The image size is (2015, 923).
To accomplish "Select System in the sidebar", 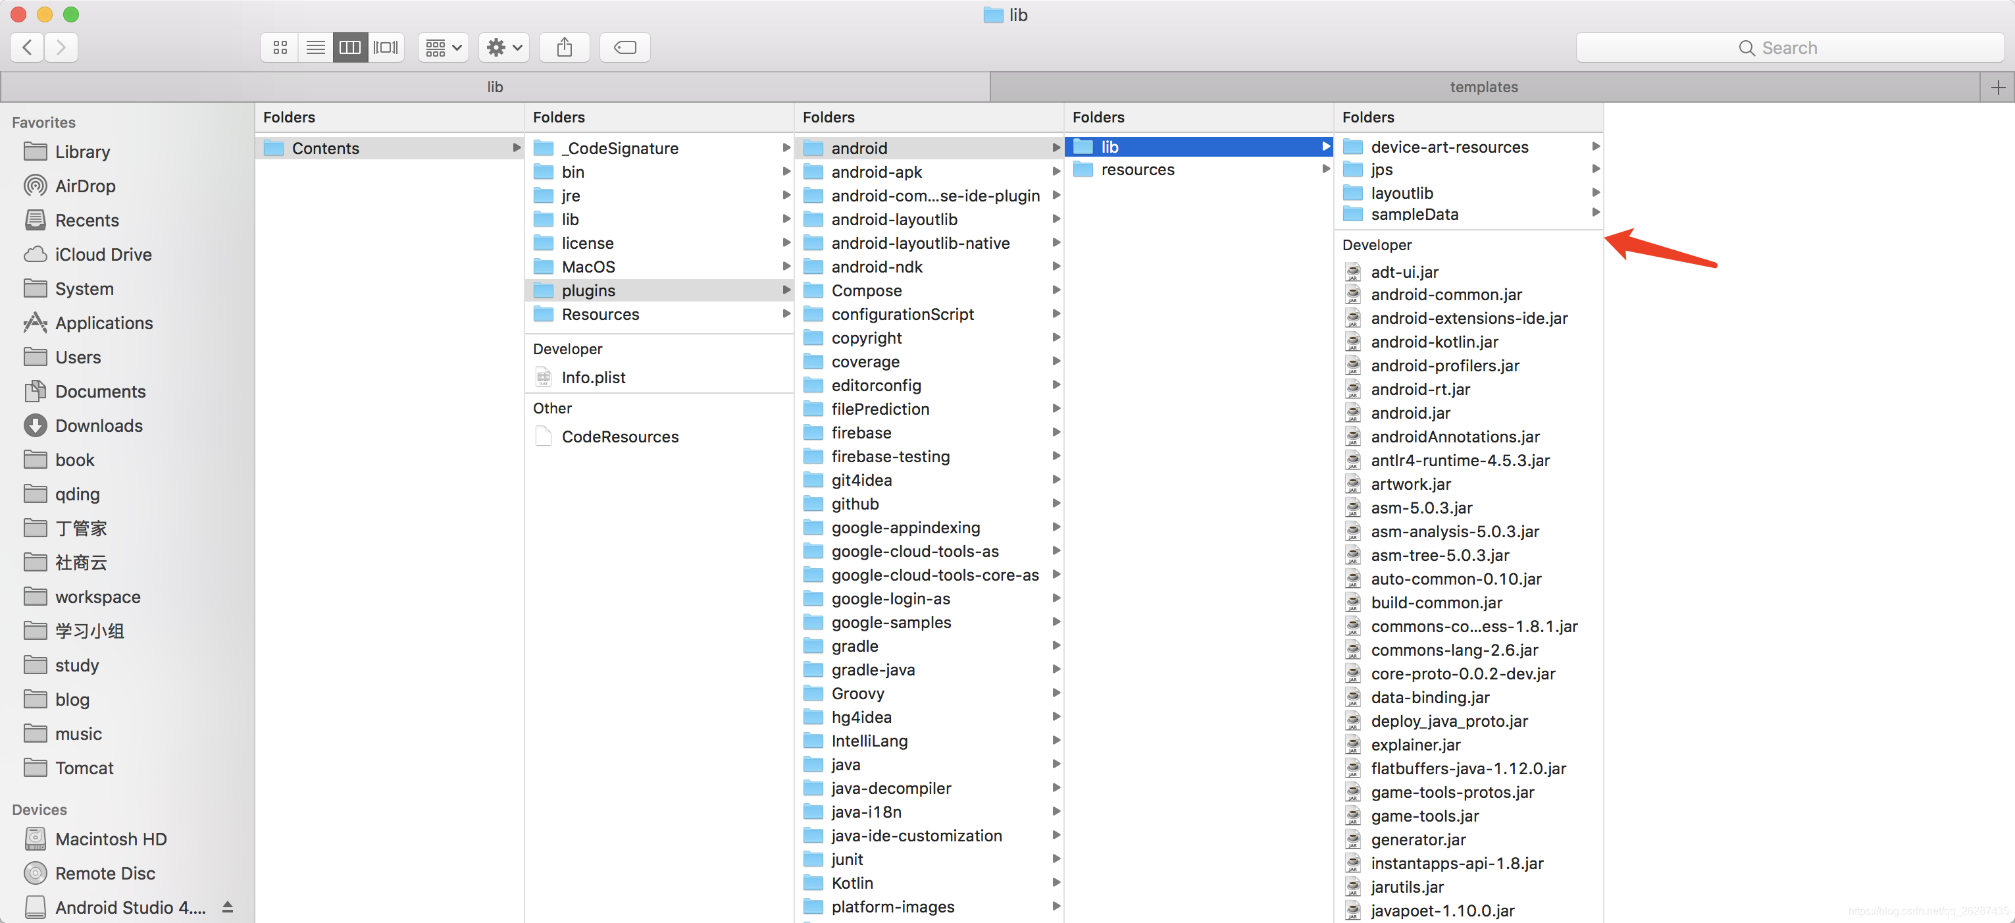I will (84, 289).
